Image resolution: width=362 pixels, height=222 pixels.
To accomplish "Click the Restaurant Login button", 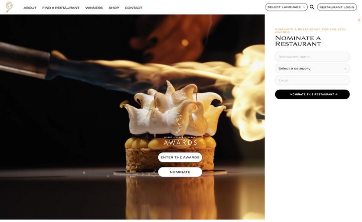I will point(337,7).
